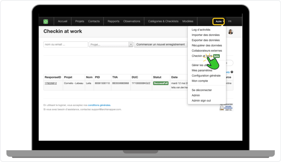The image size is (281, 162).
Task: Click Commencer un nouvel enregistrement button
Action: 161,44
